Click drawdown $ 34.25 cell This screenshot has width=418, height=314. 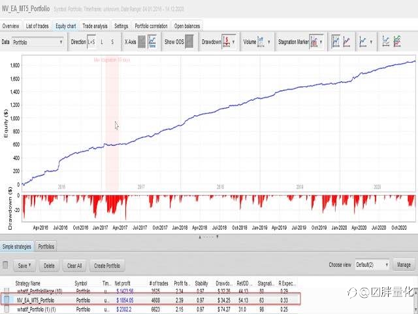(x=223, y=300)
